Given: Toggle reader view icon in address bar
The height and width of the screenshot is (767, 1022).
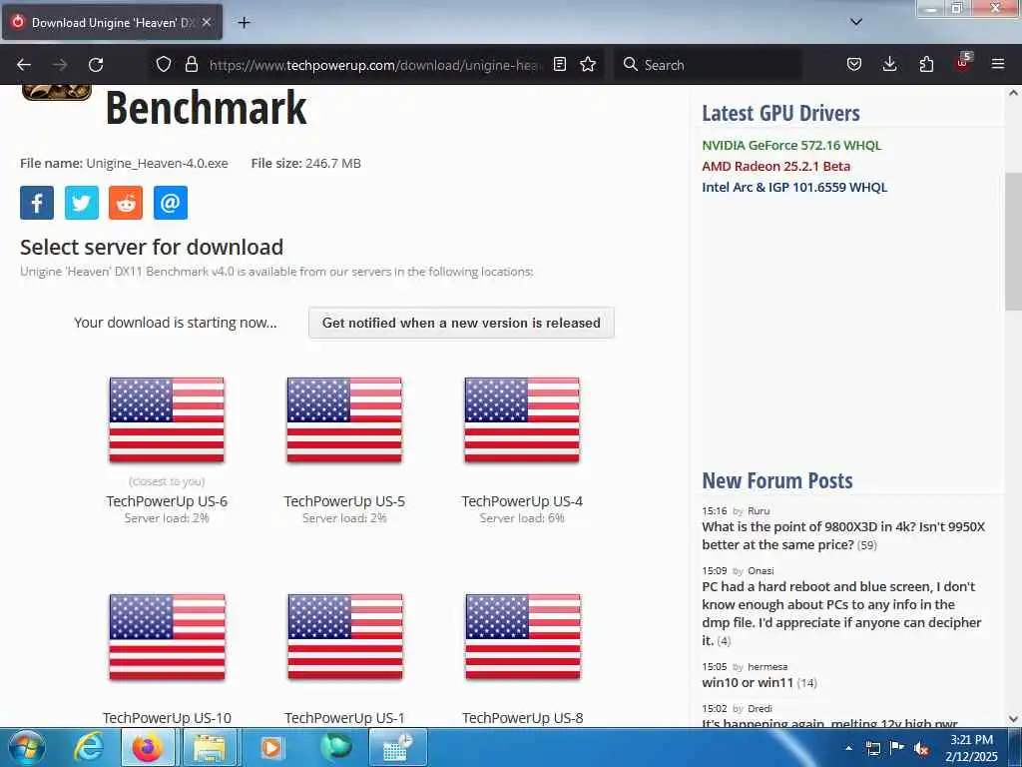Looking at the screenshot, I should pyautogui.click(x=559, y=64).
